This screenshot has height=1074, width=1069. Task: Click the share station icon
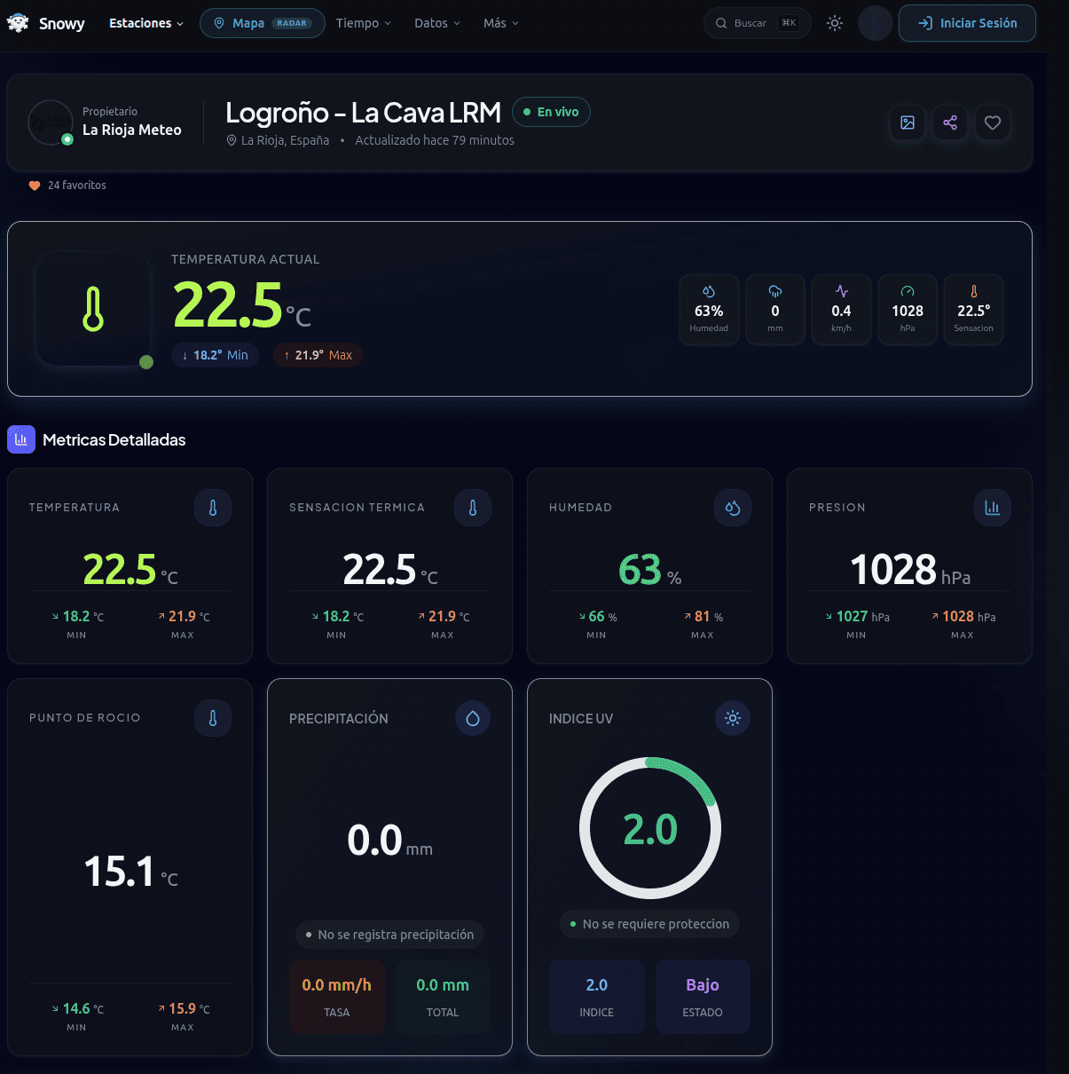(x=950, y=122)
